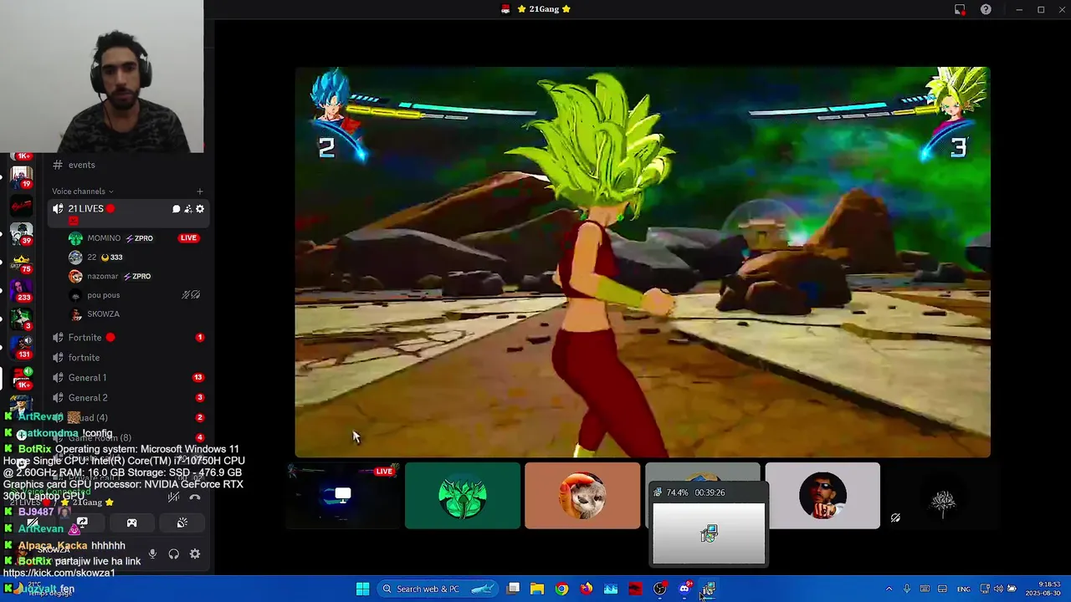Open Discord from the taskbar
This screenshot has height=602, width=1071.
[x=684, y=589]
